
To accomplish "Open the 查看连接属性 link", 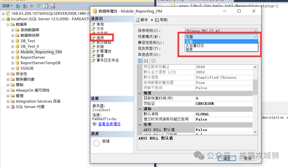I will (109, 124).
